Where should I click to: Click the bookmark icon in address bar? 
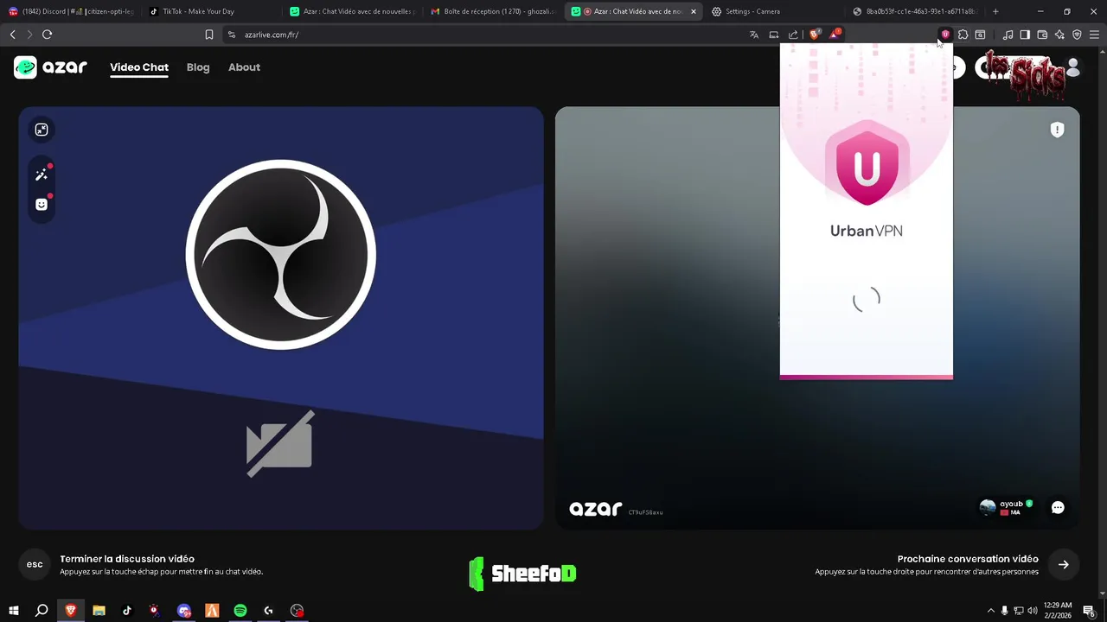point(209,35)
